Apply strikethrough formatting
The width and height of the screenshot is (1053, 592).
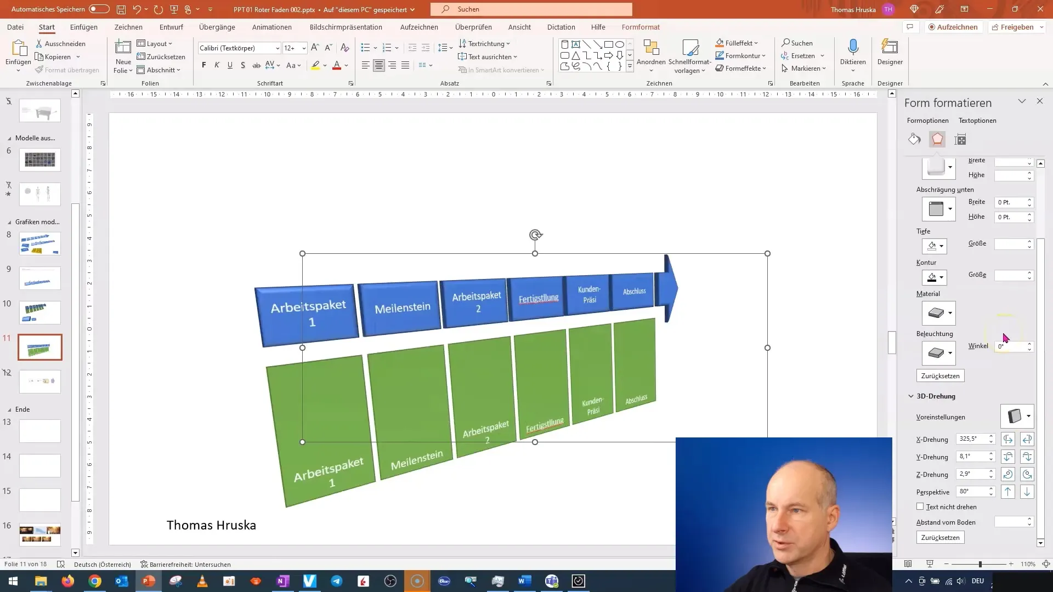(256, 65)
